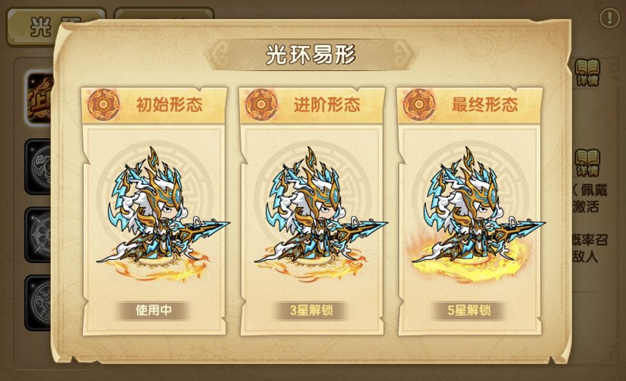
Task: Click the 5星解锁 button
Action: 469,311
